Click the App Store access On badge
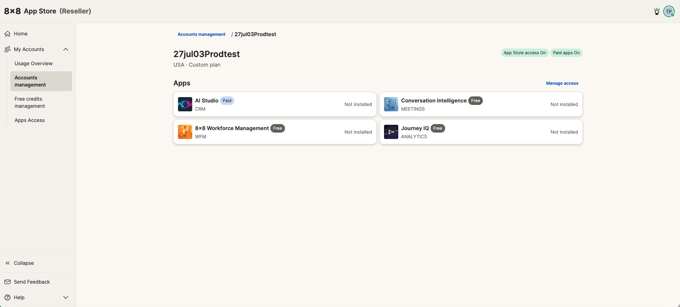The width and height of the screenshot is (680, 307). pyautogui.click(x=525, y=53)
